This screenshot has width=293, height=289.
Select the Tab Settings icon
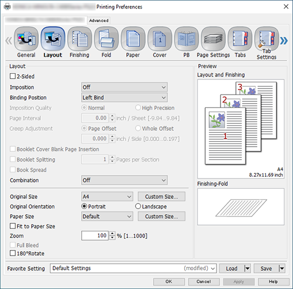[x=266, y=39]
